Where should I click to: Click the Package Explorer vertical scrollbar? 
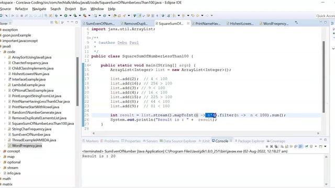pyautogui.click(x=77, y=81)
